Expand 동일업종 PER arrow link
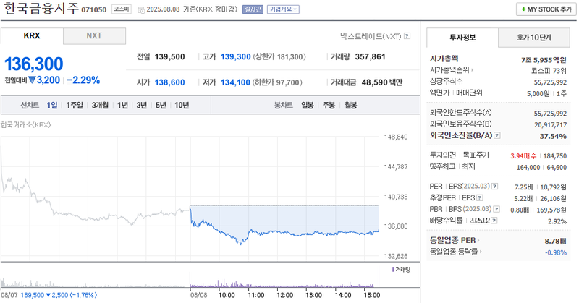This screenshot has width=579, height=303. tap(478, 241)
